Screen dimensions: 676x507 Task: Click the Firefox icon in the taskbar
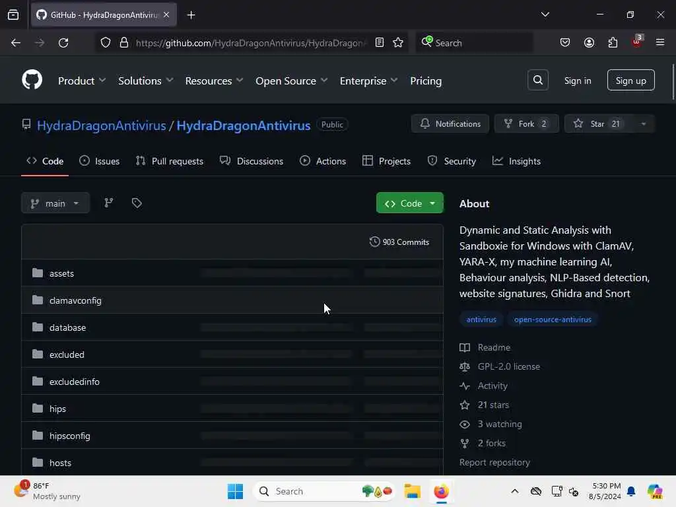point(441,491)
